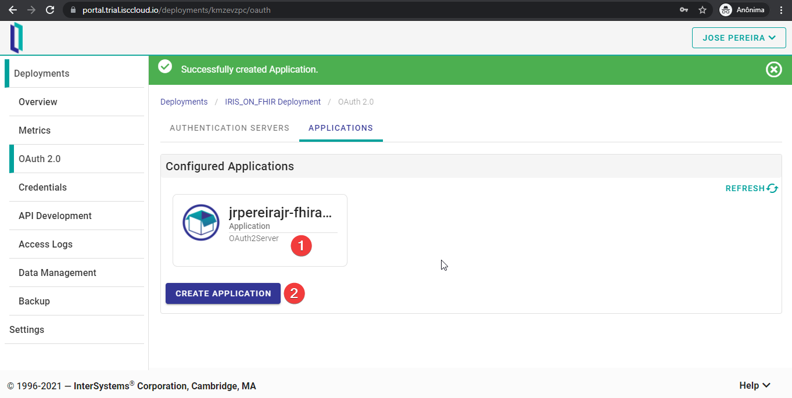Switch to Authentication Servers tab
Image resolution: width=792 pixels, height=398 pixels.
point(230,128)
